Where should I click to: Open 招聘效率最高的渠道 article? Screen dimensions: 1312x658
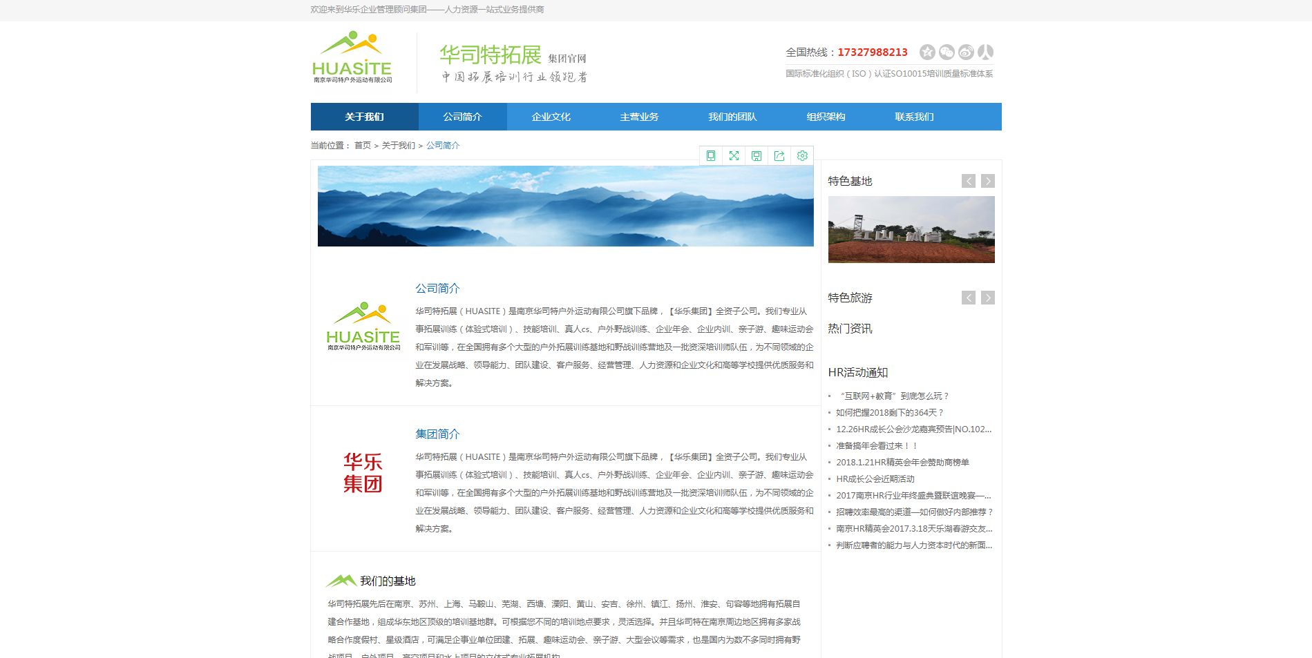(x=915, y=512)
